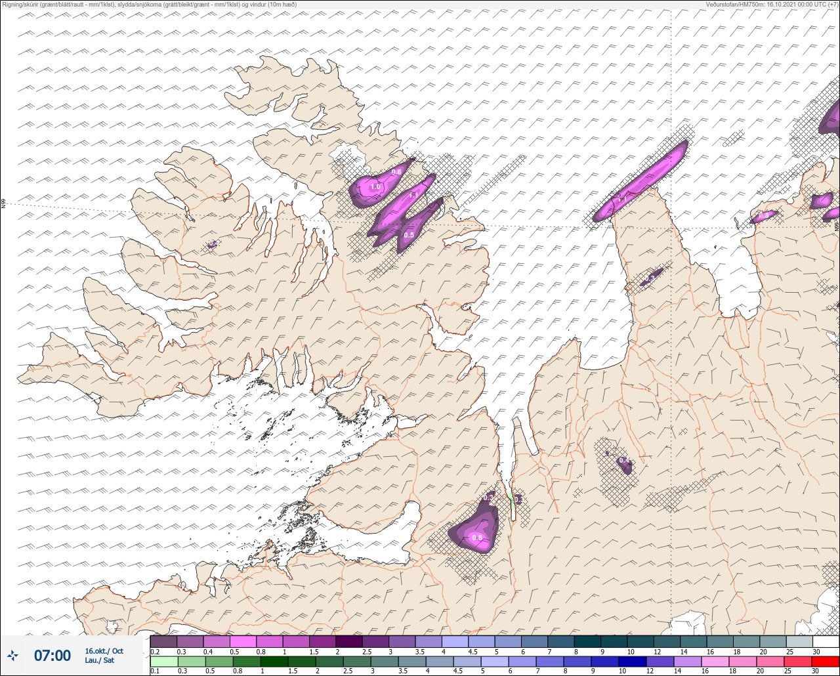Click the '0.1' label on the rain scale

pyautogui.click(x=155, y=671)
